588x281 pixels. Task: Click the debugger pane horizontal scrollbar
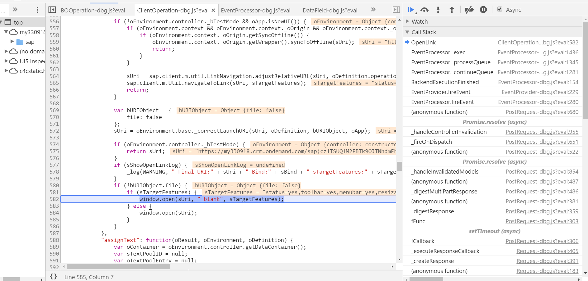point(426,279)
